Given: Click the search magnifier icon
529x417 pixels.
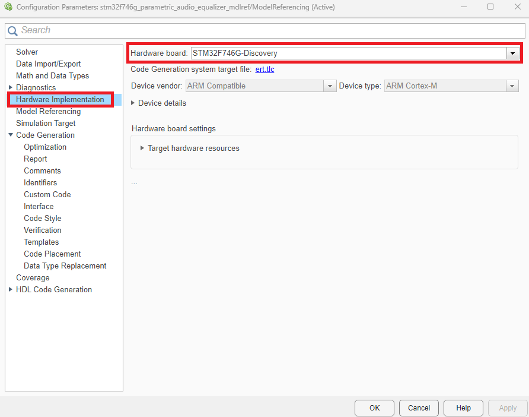Looking at the screenshot, I should coord(12,30).
